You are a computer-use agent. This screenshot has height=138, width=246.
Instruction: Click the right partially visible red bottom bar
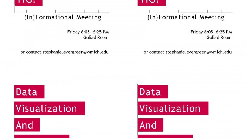coord(166,137)
